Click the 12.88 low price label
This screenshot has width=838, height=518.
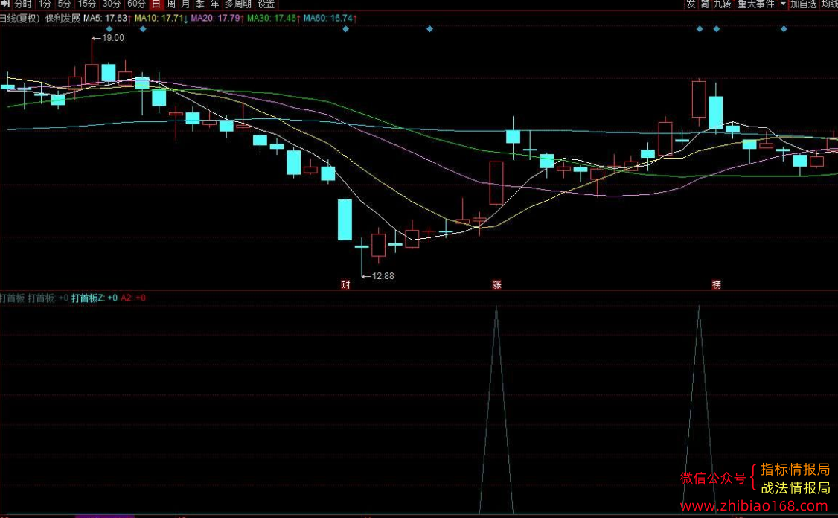pyautogui.click(x=383, y=276)
